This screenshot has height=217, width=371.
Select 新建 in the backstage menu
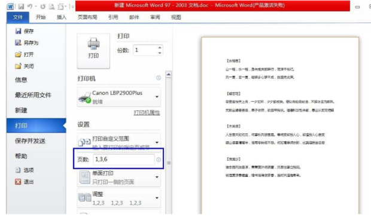21,111
